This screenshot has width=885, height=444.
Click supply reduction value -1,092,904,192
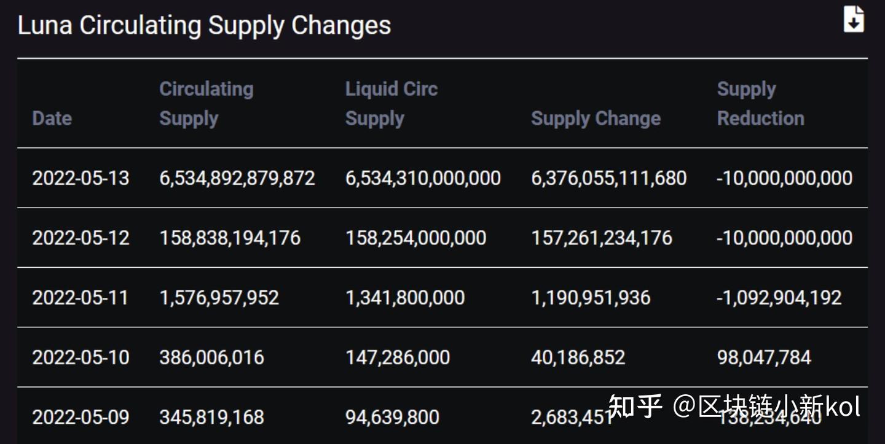[x=779, y=298]
